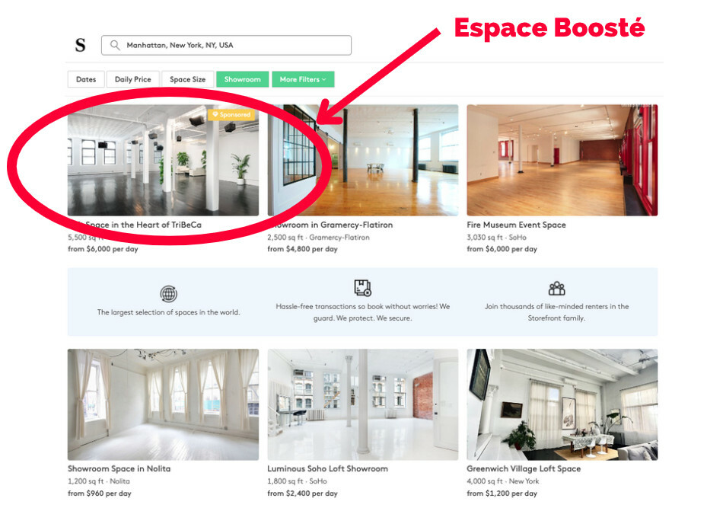The width and height of the screenshot is (707, 527).
Task: Open the sponsored TriBeCa space photo
Action: pos(163,160)
